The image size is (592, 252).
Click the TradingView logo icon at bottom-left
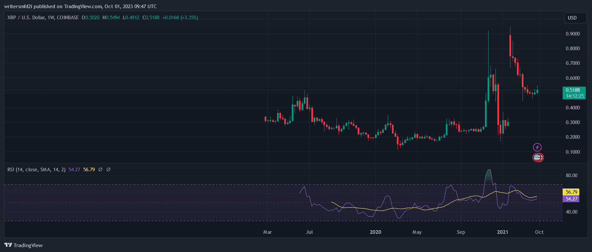point(8,245)
